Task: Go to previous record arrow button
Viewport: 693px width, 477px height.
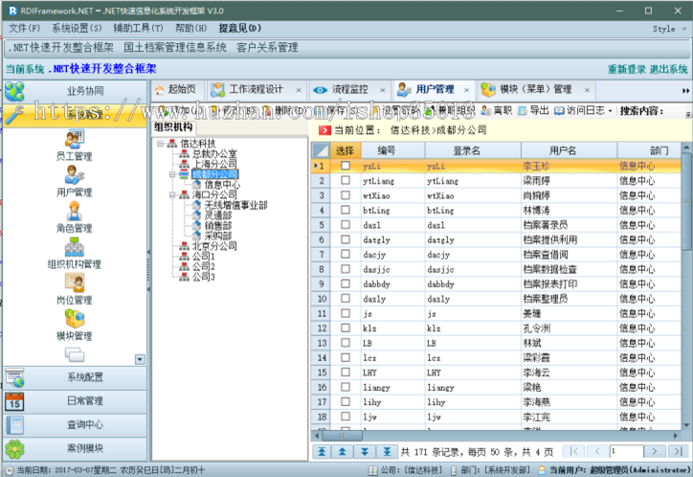Action: click(343, 451)
